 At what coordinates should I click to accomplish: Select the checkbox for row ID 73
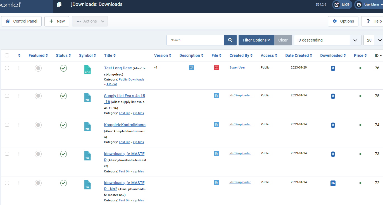tap(7, 154)
